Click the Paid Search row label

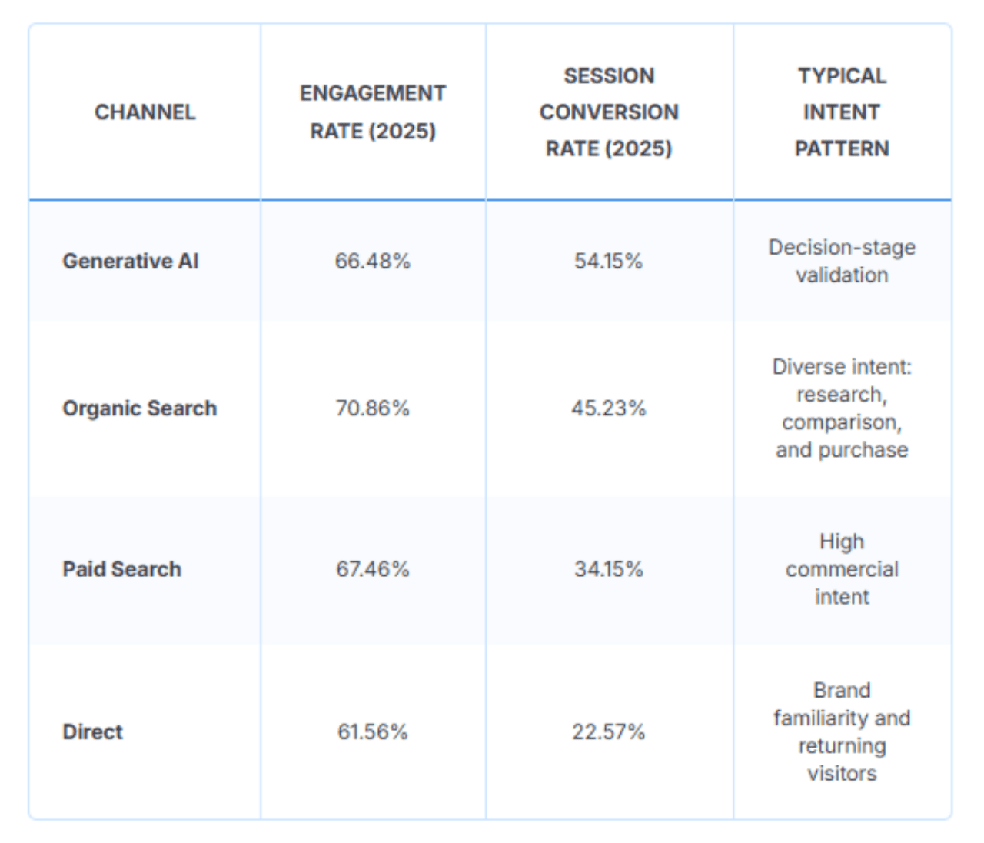[x=122, y=569]
